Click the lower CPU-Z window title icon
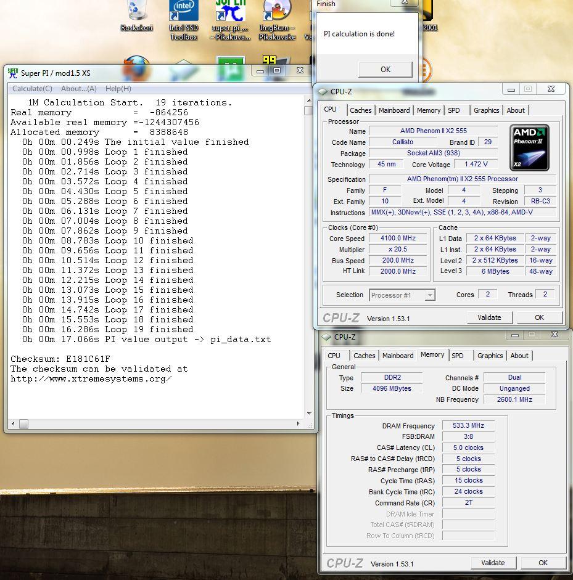 [326, 337]
